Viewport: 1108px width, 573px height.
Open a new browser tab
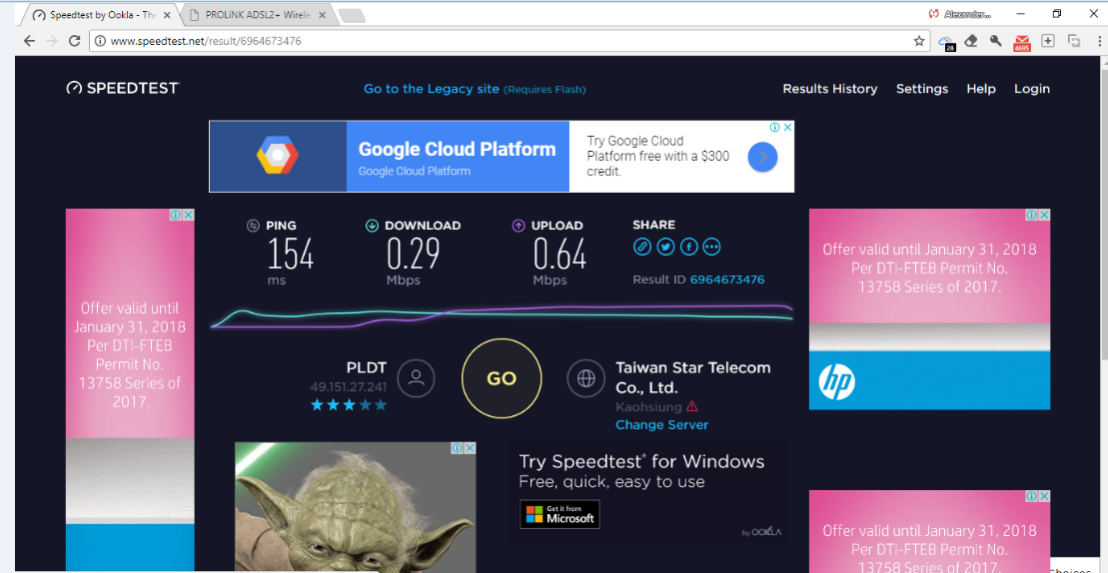tap(352, 16)
